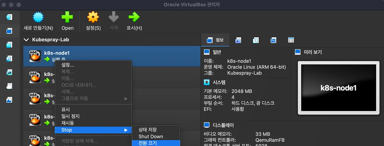Choose 일시 정지 to pause the VM

(x=93, y=116)
